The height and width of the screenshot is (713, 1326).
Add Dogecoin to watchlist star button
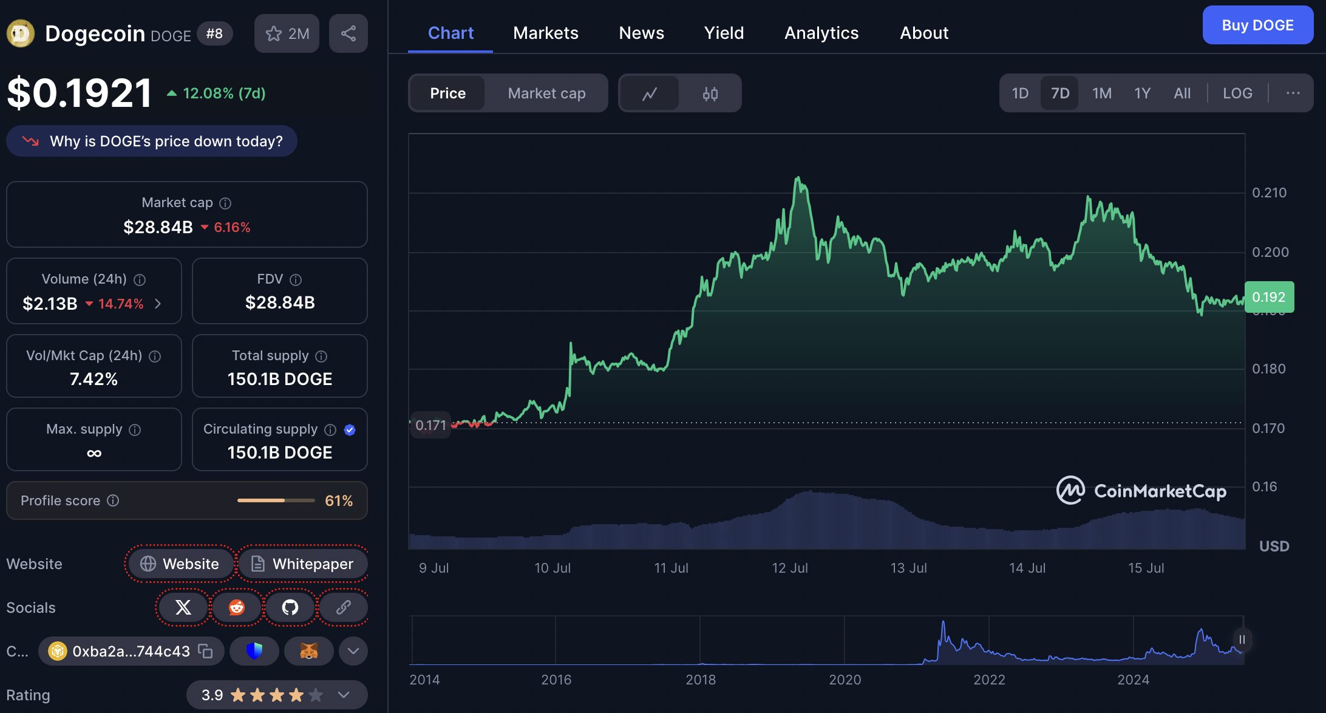287,33
